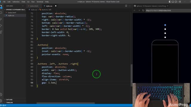The width and height of the screenshot is (191, 107).
Task: Open the Edit menu
Action: (x=9, y=2)
